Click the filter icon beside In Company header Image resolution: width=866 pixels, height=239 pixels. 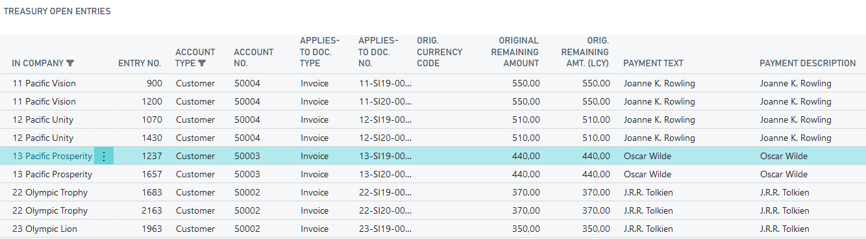click(70, 63)
